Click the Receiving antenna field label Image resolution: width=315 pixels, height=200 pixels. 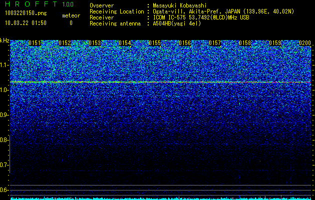[115, 23]
